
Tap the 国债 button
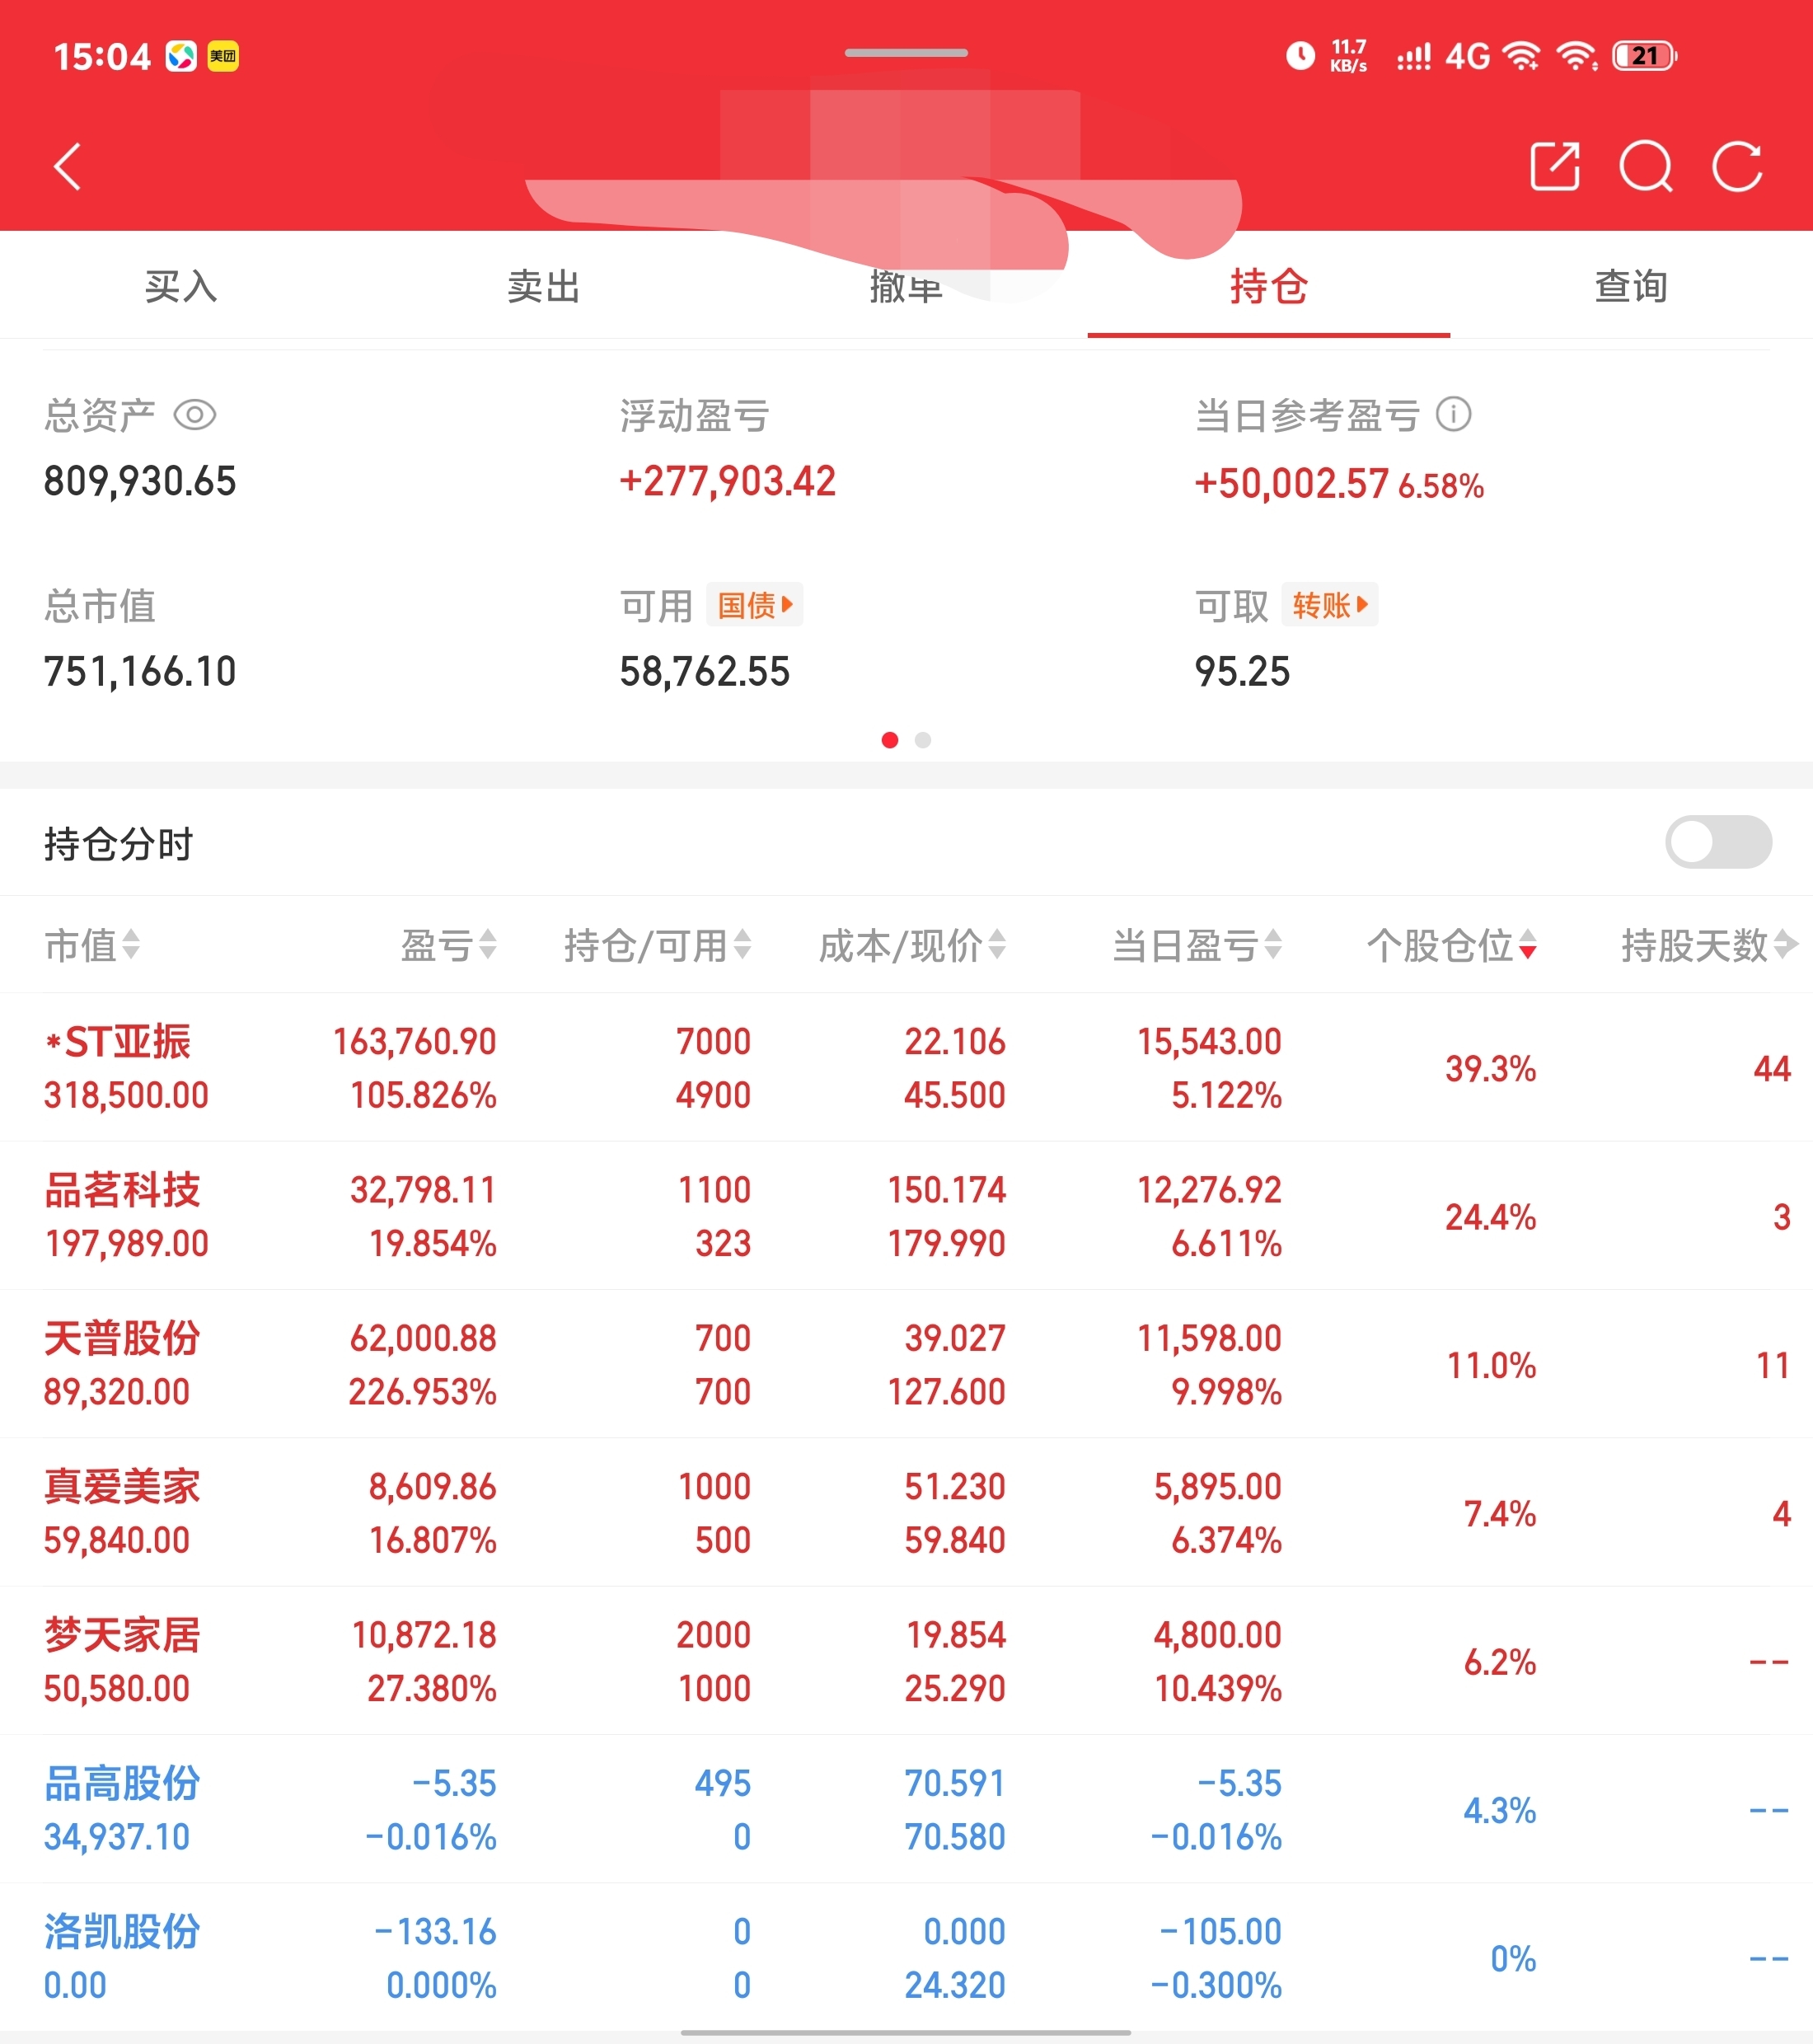pos(754,605)
